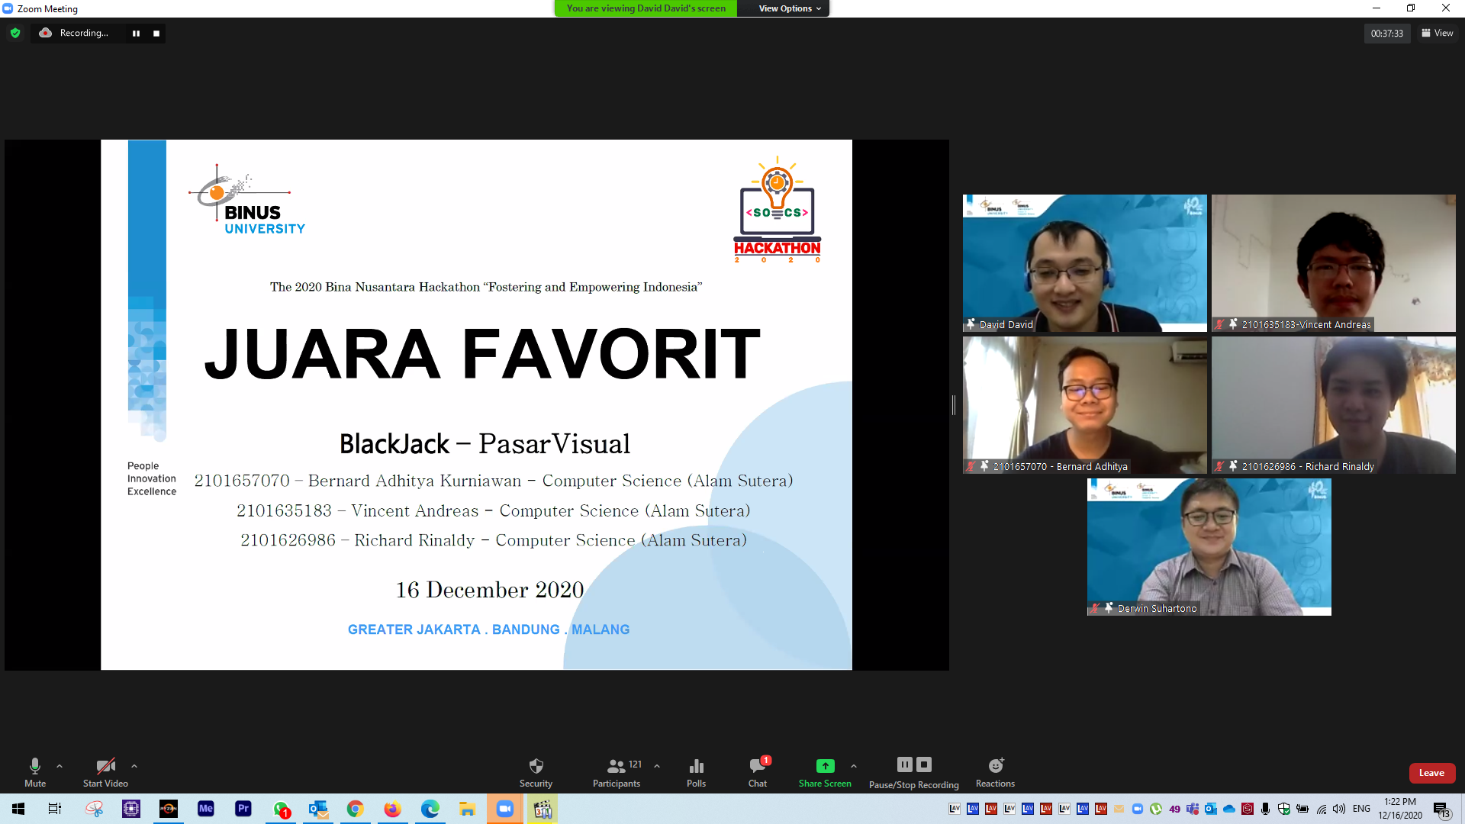Viewport: 1465px width, 824px height.
Task: Click the battery tray icon
Action: [x=1302, y=809]
